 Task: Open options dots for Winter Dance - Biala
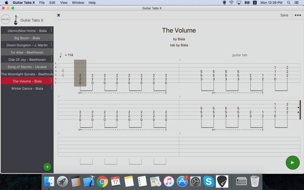pos(51,87)
